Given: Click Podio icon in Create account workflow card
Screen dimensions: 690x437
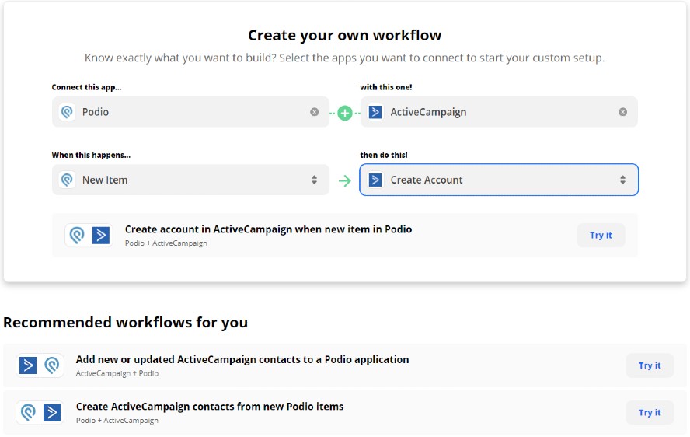Looking at the screenshot, I should click(77, 236).
